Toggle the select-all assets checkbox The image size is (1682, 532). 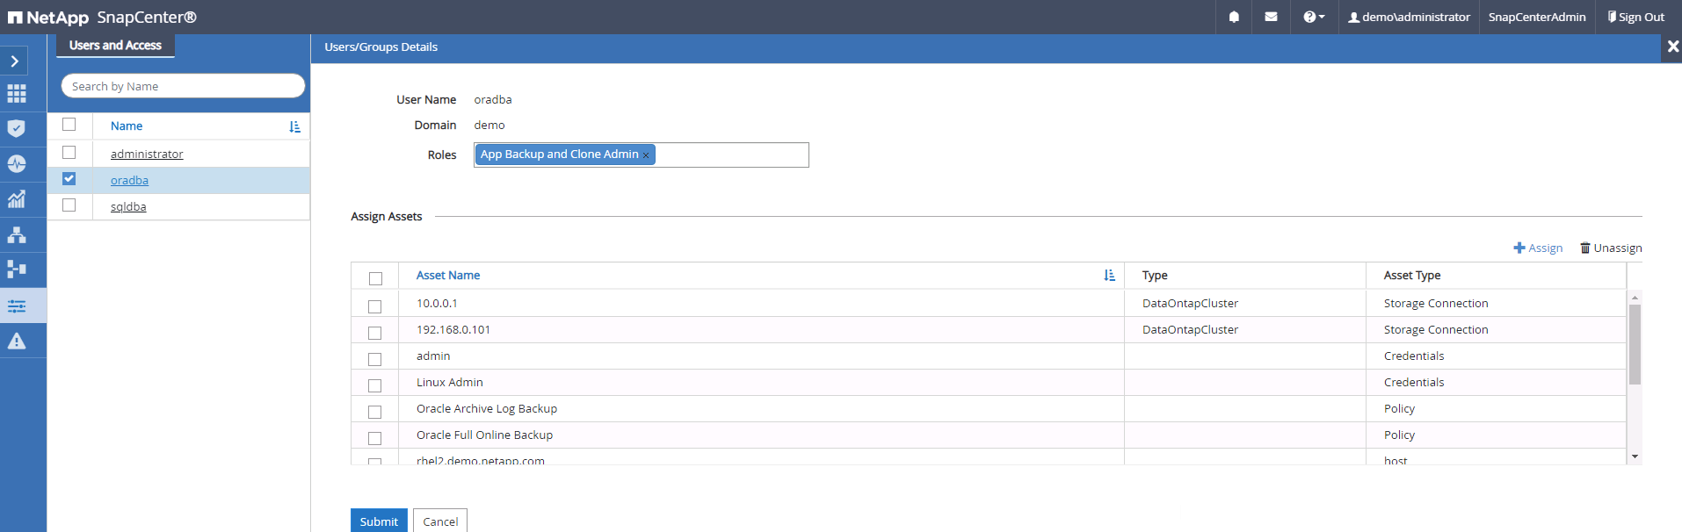coord(375,279)
